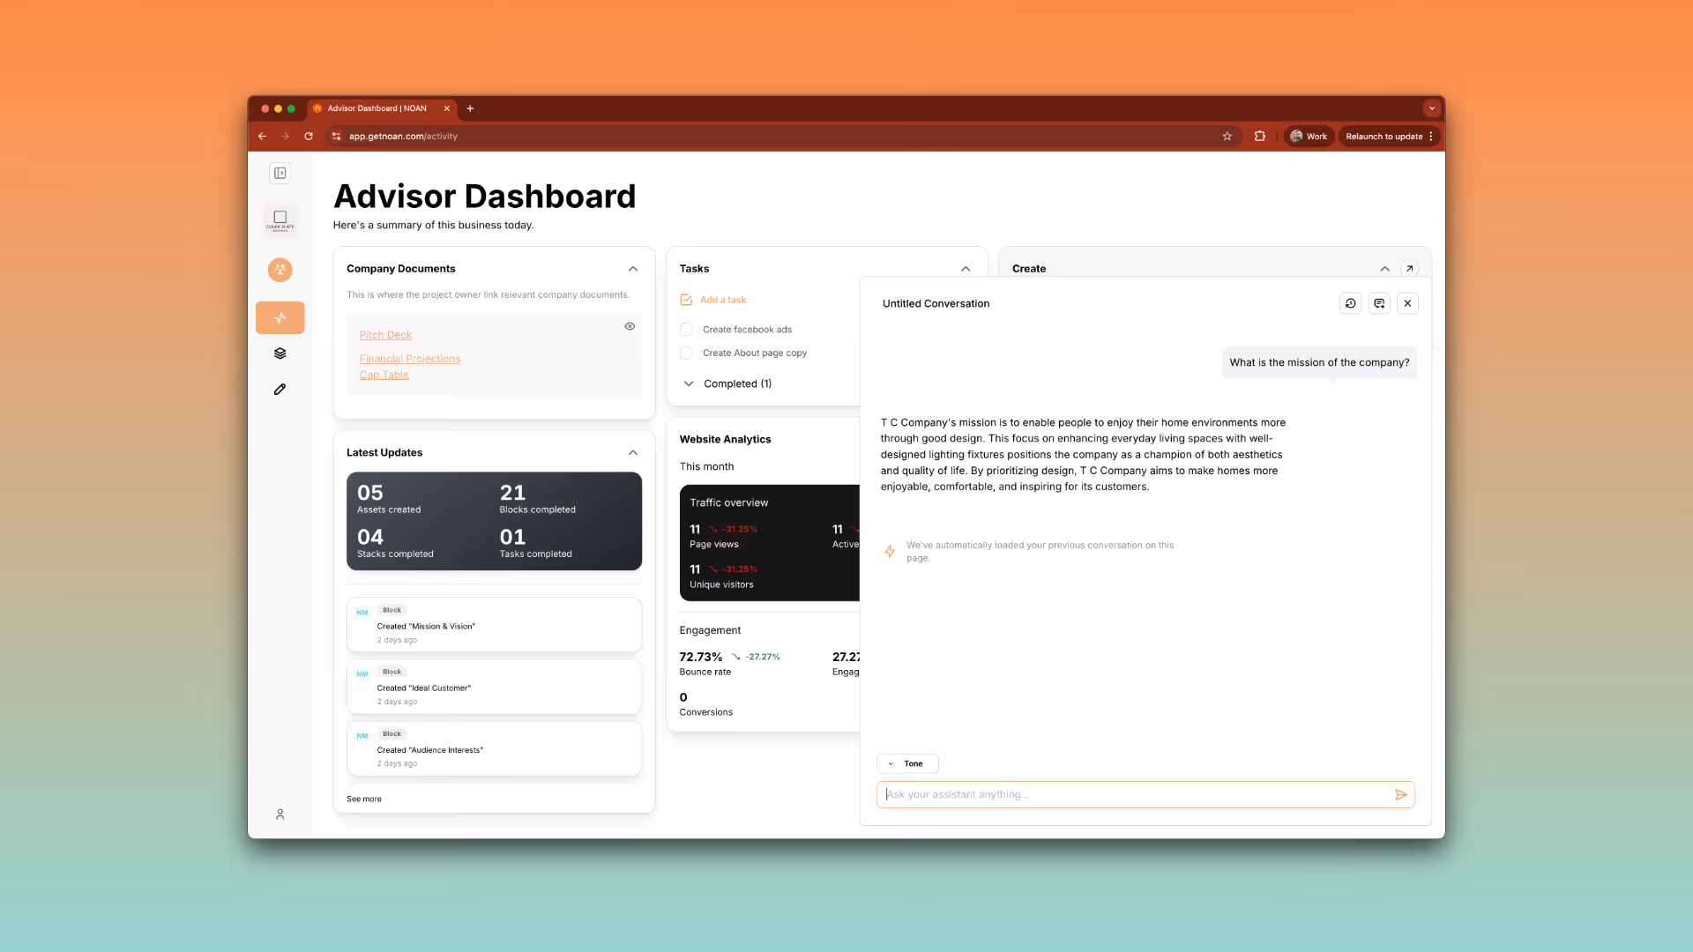Collapse the Latest Updates panel

632,452
